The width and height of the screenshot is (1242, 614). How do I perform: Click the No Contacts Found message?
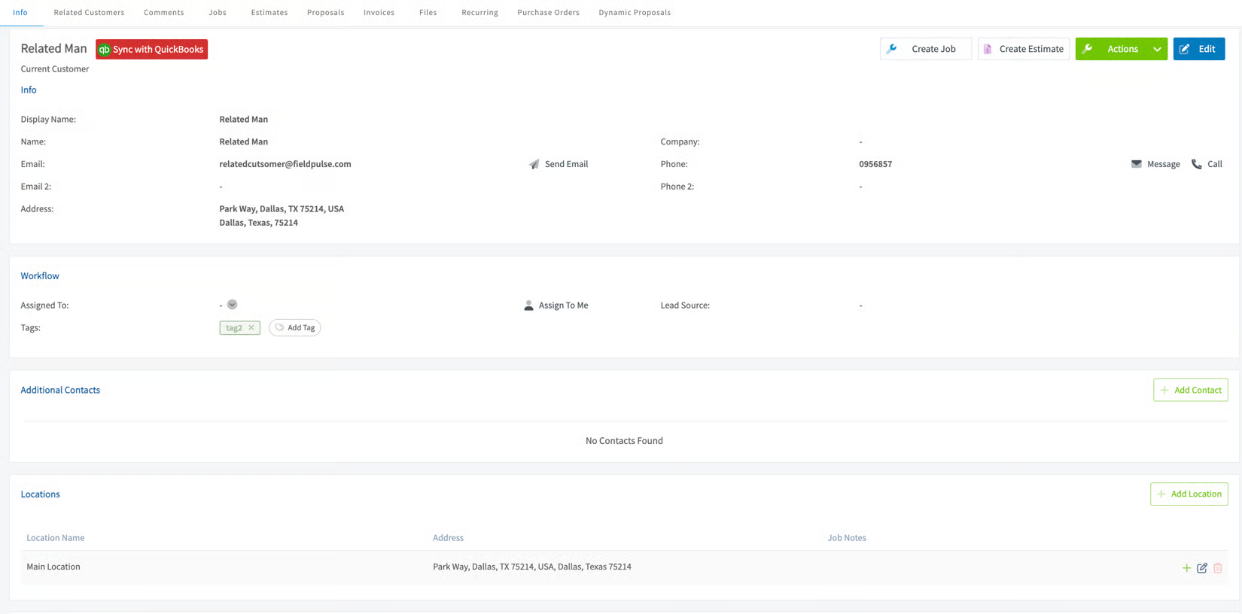(x=624, y=441)
